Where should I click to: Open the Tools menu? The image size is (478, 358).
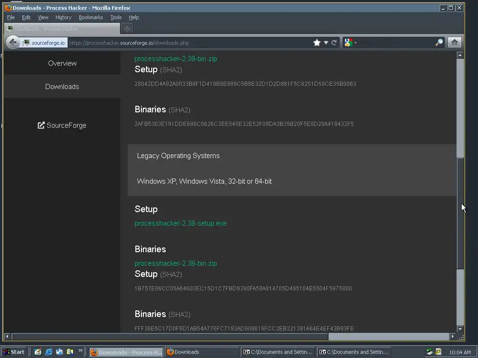point(116,17)
